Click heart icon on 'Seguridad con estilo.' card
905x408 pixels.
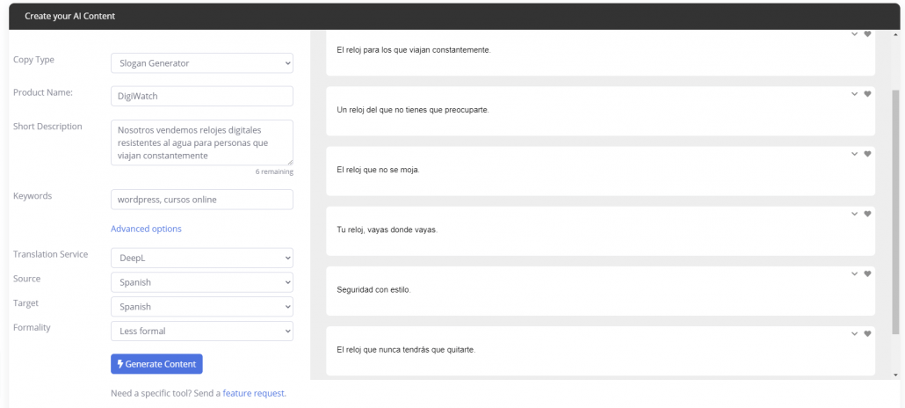(867, 274)
